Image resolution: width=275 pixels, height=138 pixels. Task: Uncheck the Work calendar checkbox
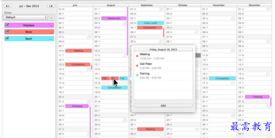click(x=7, y=32)
